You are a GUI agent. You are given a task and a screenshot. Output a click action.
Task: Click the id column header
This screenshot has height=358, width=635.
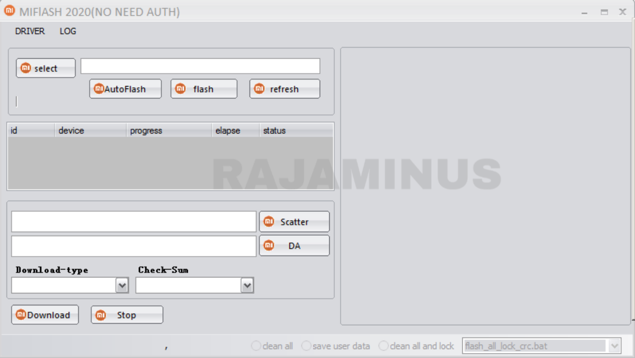[x=31, y=130]
